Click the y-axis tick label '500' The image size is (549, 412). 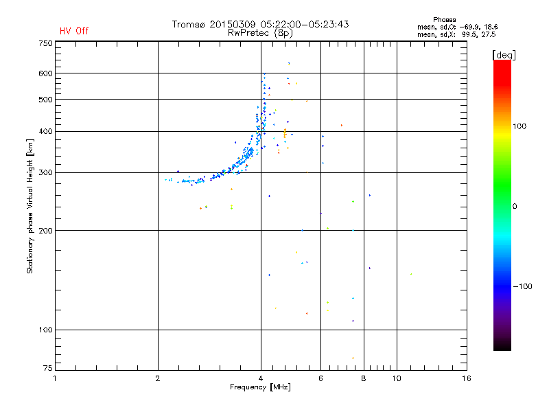click(x=45, y=100)
